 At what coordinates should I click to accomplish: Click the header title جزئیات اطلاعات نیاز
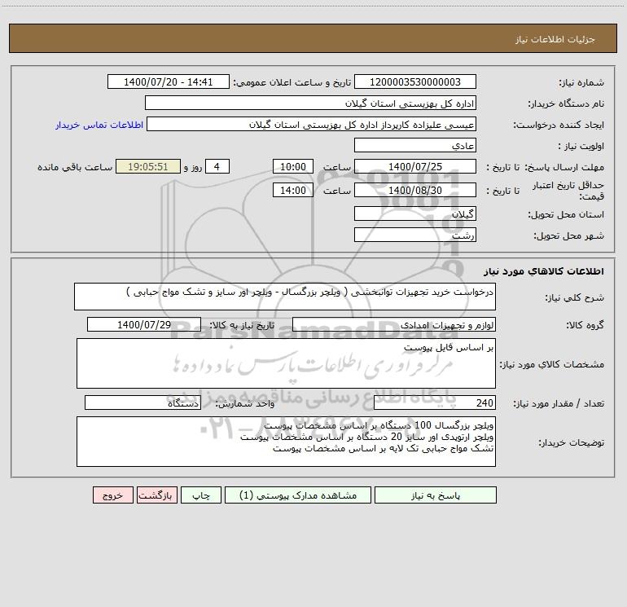555,39
